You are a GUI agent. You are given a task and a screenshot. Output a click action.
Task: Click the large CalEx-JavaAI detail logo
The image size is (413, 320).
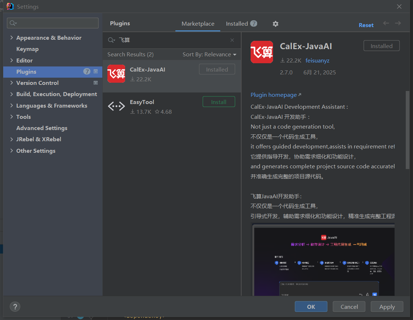click(261, 52)
